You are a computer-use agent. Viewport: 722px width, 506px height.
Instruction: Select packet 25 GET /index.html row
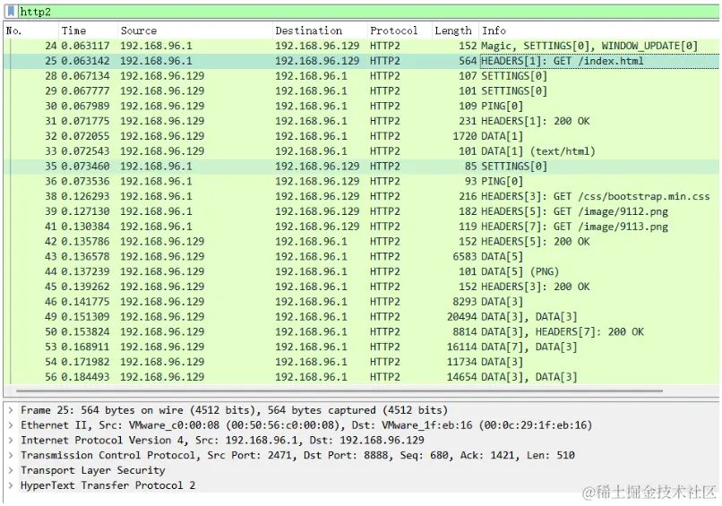click(361, 61)
